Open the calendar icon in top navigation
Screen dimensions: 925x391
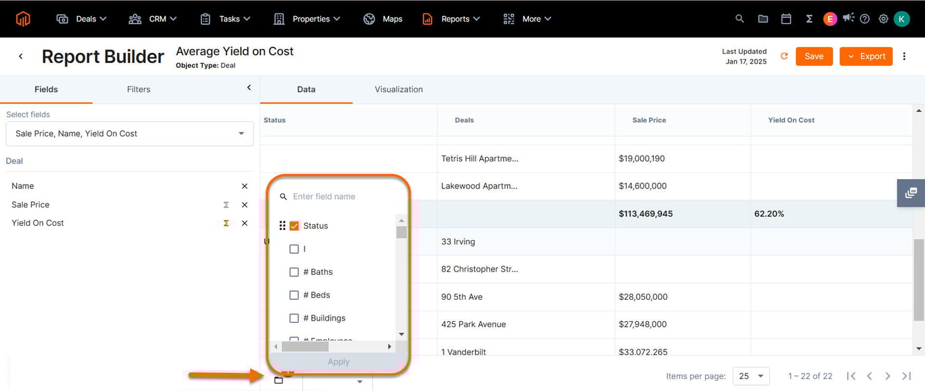786,18
